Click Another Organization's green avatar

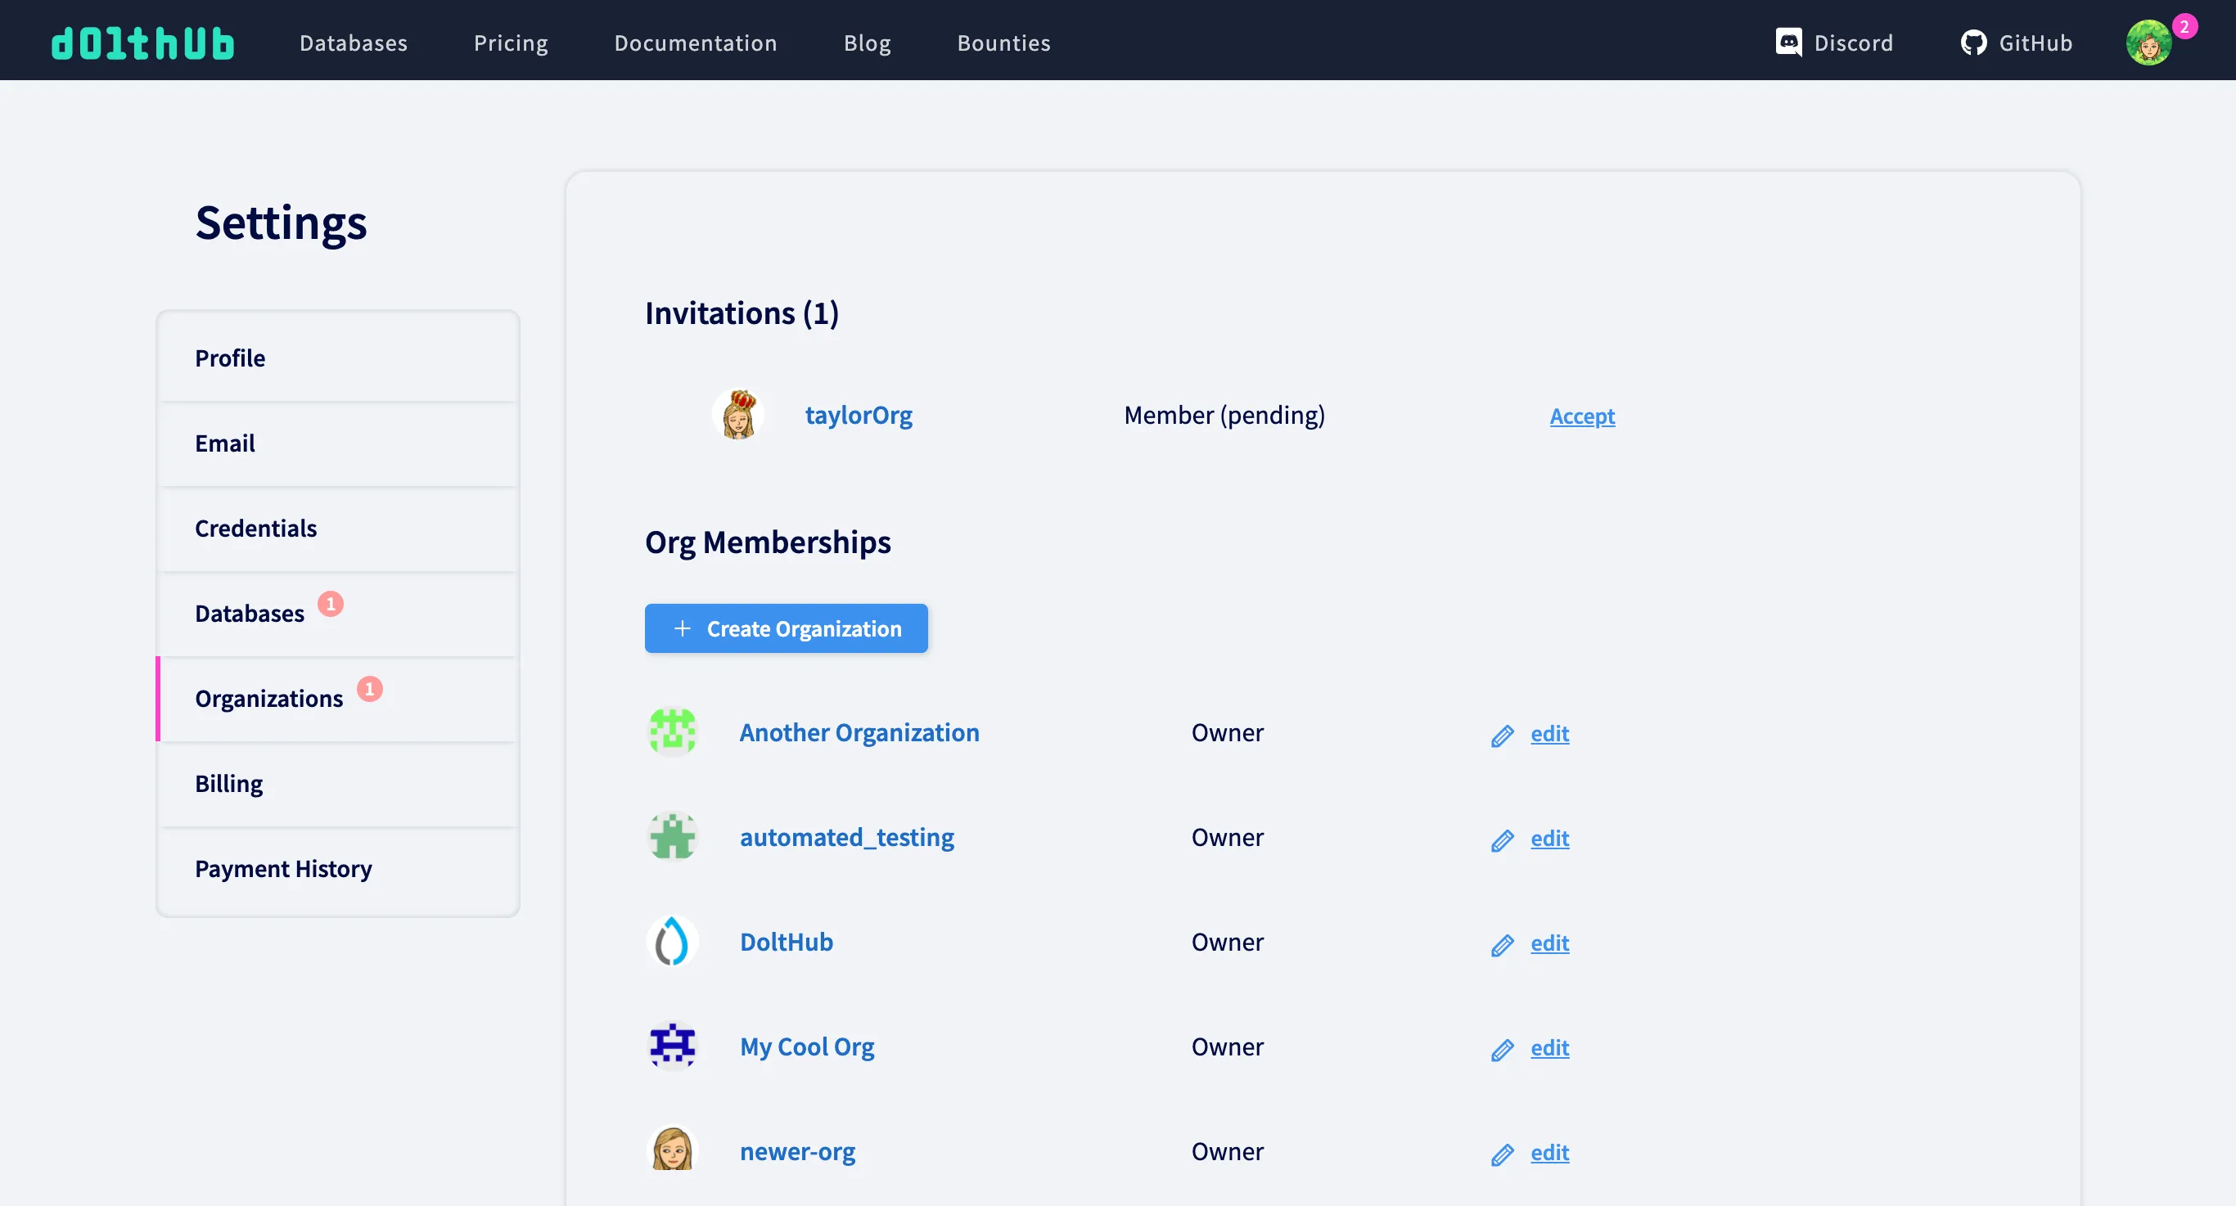672,731
